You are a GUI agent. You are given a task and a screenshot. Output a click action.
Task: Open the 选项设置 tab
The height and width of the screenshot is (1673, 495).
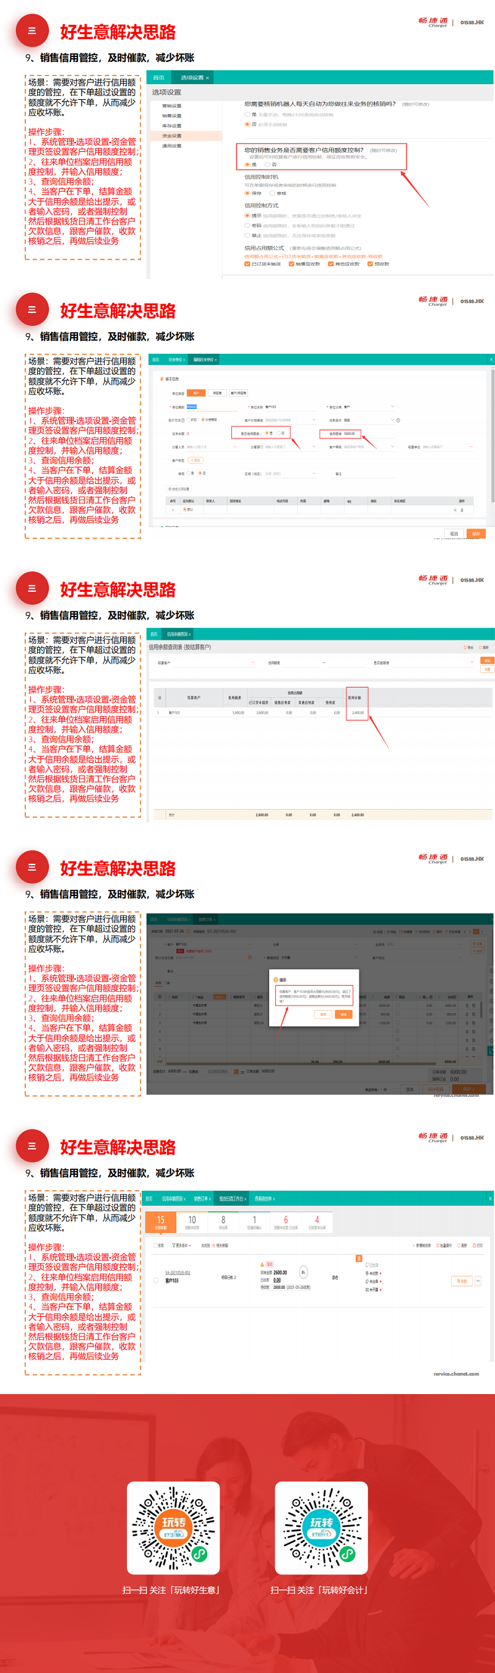(192, 77)
